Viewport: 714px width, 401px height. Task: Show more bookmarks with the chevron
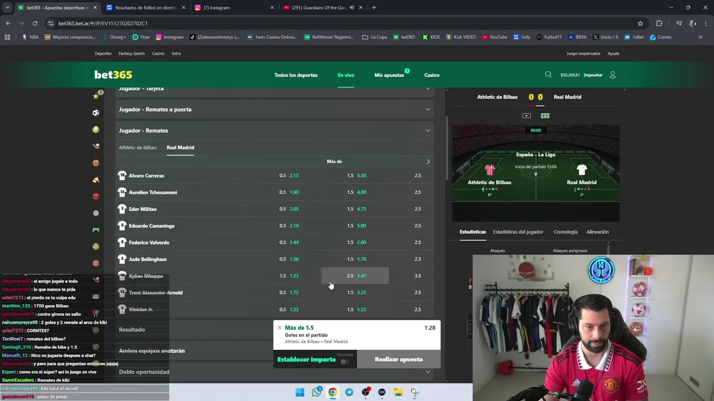tap(700, 37)
